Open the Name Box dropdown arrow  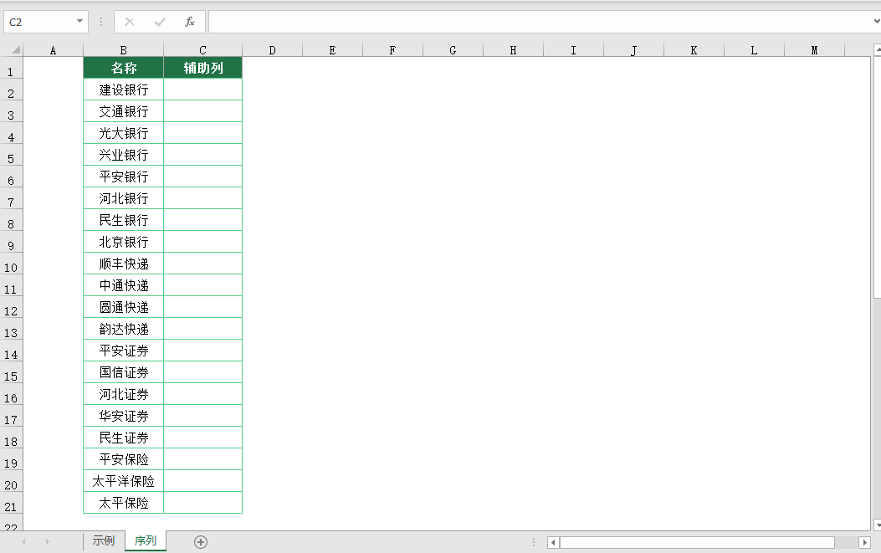coord(79,22)
